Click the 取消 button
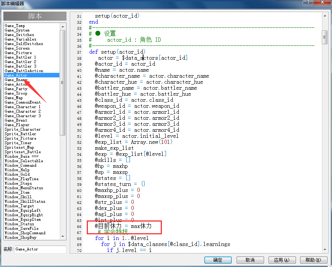The height and width of the screenshot is (267, 332). click(250, 260)
